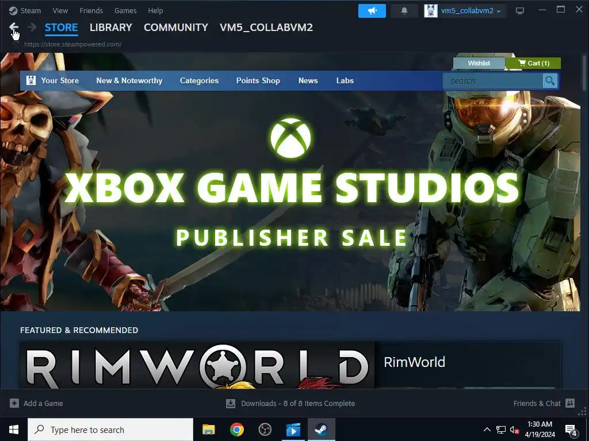
Task: Open the notifications bell
Action: click(404, 11)
